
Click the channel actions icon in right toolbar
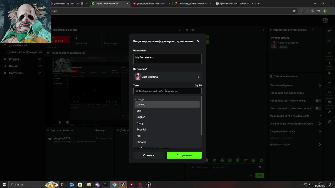coord(329,102)
